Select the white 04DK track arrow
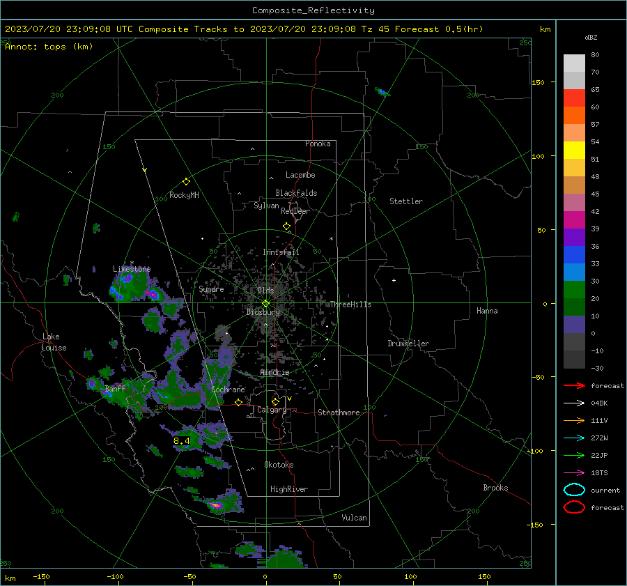 (574, 403)
